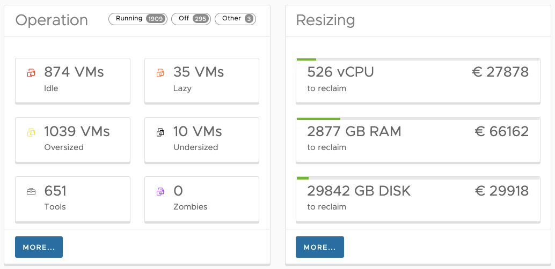Open the 1039 VMs Oversized card
555x269 pixels.
(72, 140)
